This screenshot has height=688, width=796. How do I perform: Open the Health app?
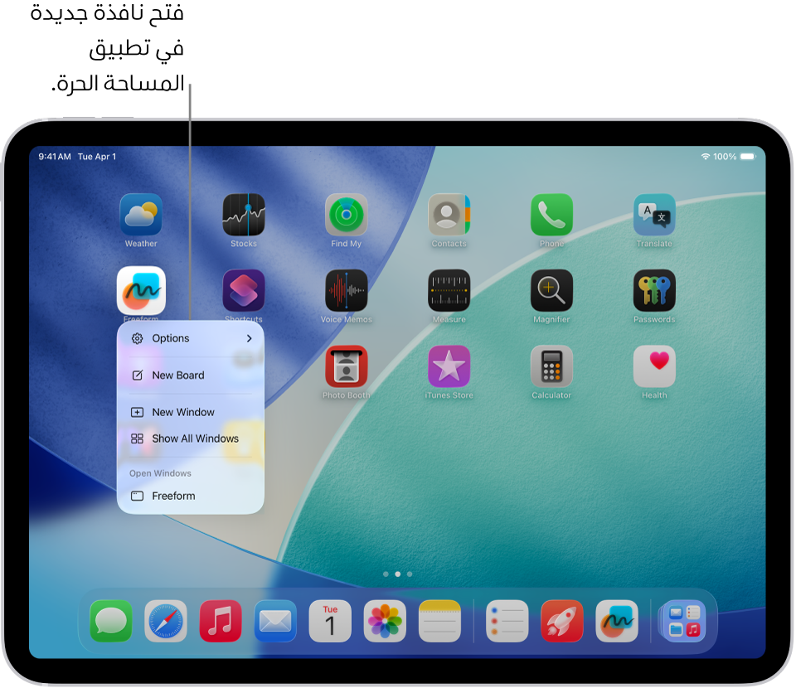click(x=654, y=365)
